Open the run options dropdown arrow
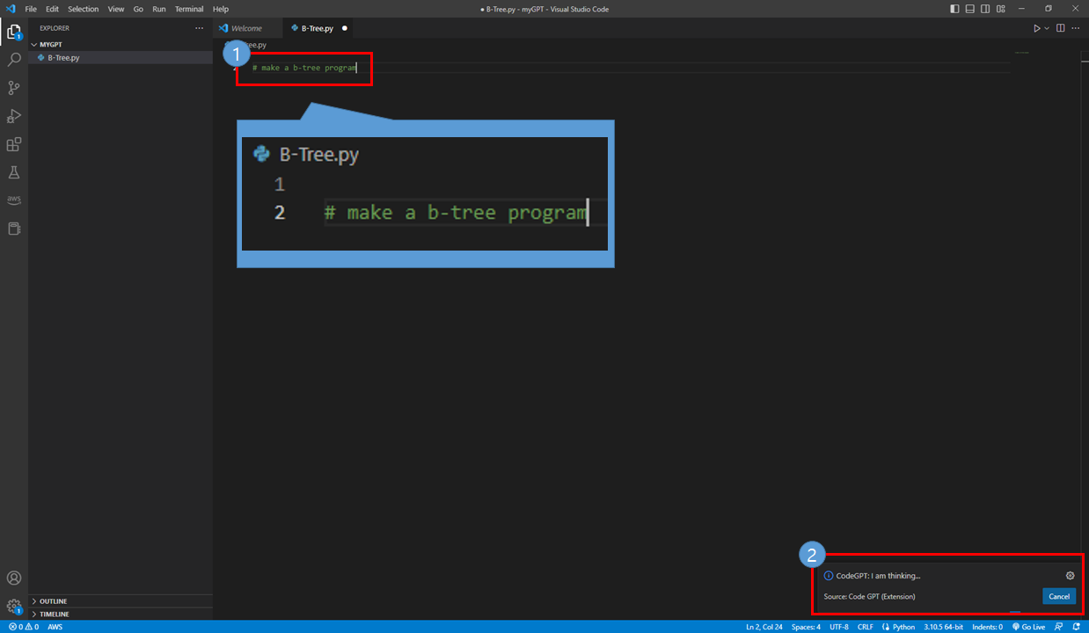This screenshot has width=1089, height=633. [x=1047, y=28]
